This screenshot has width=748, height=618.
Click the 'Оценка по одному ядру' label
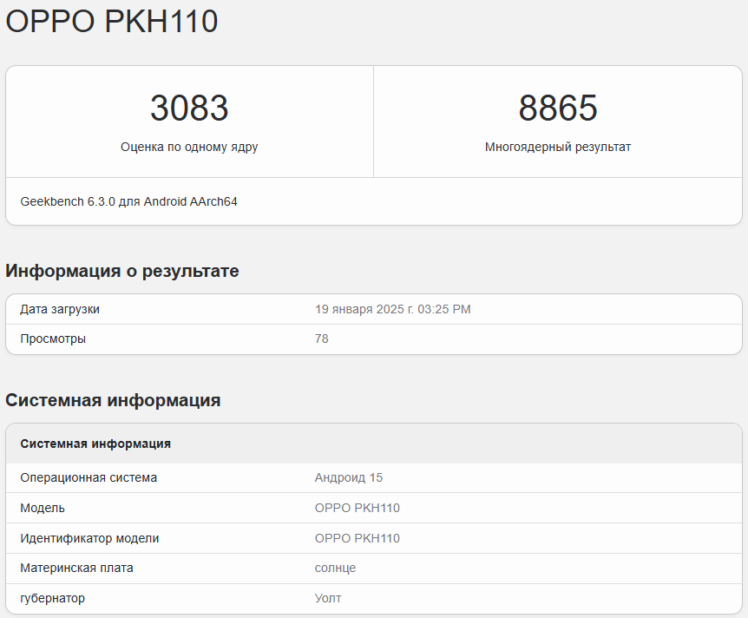pyautogui.click(x=189, y=147)
